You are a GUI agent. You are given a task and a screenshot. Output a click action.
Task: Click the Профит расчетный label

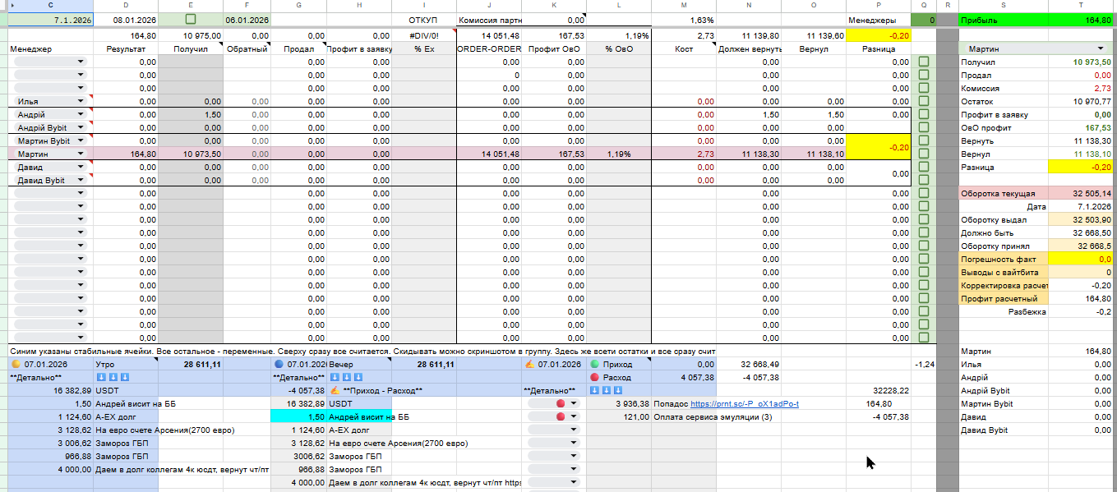point(1004,299)
